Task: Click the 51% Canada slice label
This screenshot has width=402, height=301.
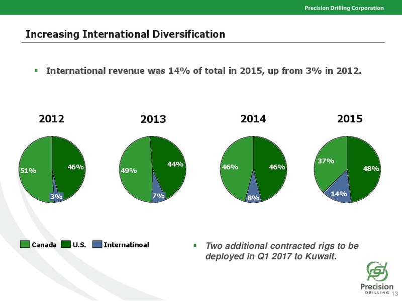Action: coord(28,171)
